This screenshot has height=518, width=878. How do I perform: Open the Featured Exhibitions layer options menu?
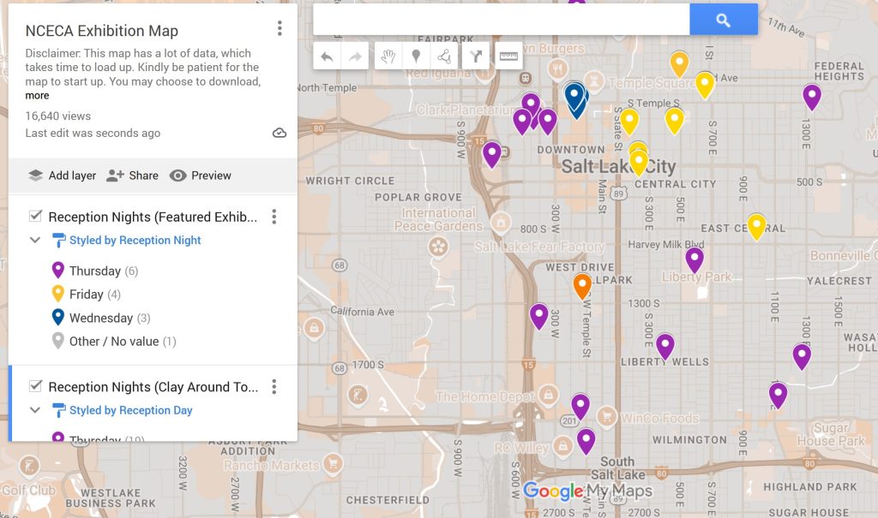point(274,217)
